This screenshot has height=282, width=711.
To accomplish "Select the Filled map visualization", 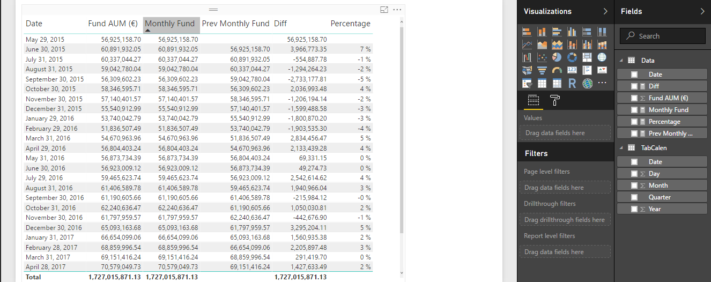I will click(x=527, y=70).
